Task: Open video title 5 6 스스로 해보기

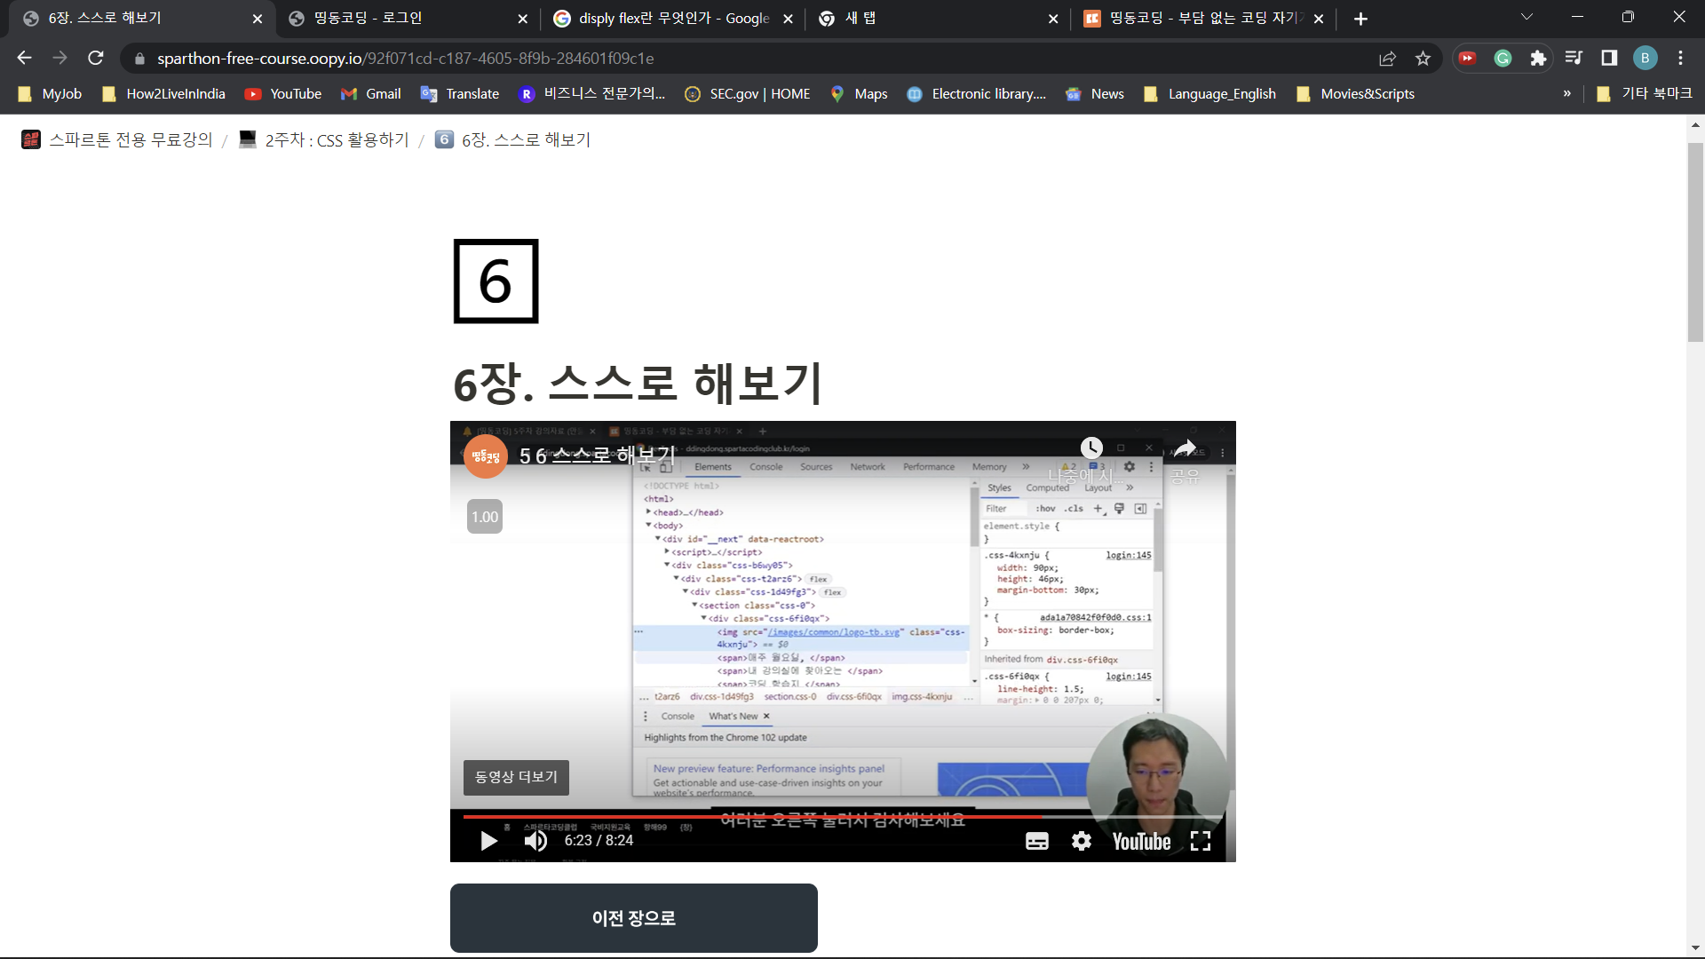Action: [x=597, y=456]
